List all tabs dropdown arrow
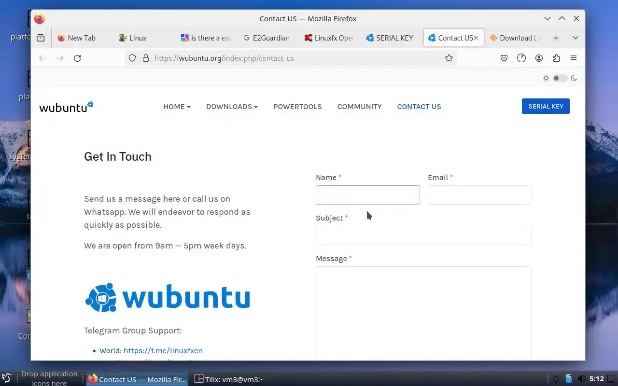Viewport: 618px width, 386px height. 576,38
